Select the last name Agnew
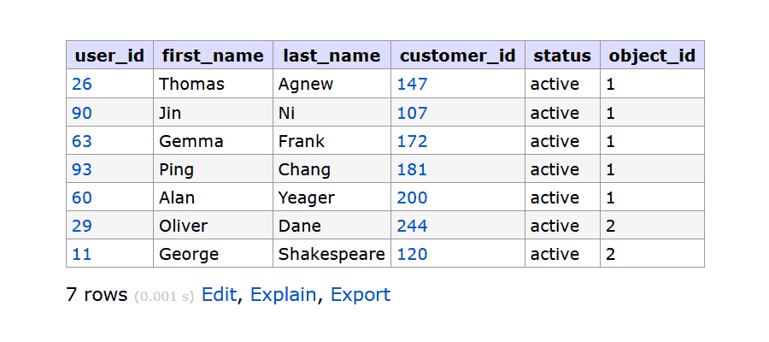 pyautogui.click(x=306, y=85)
